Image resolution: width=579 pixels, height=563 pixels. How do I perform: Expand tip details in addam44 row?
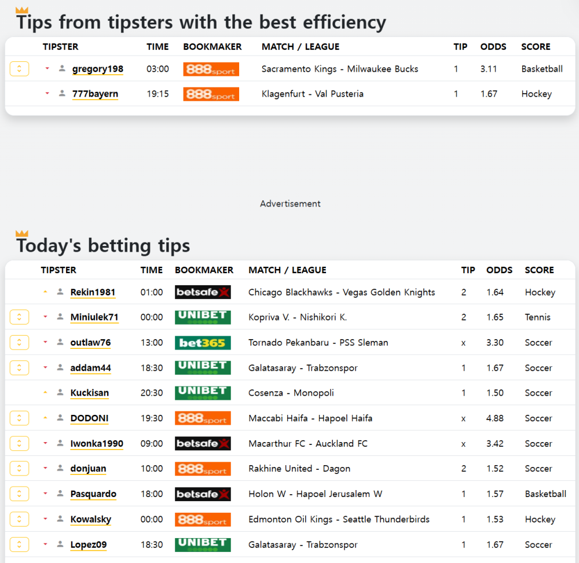[19, 367]
